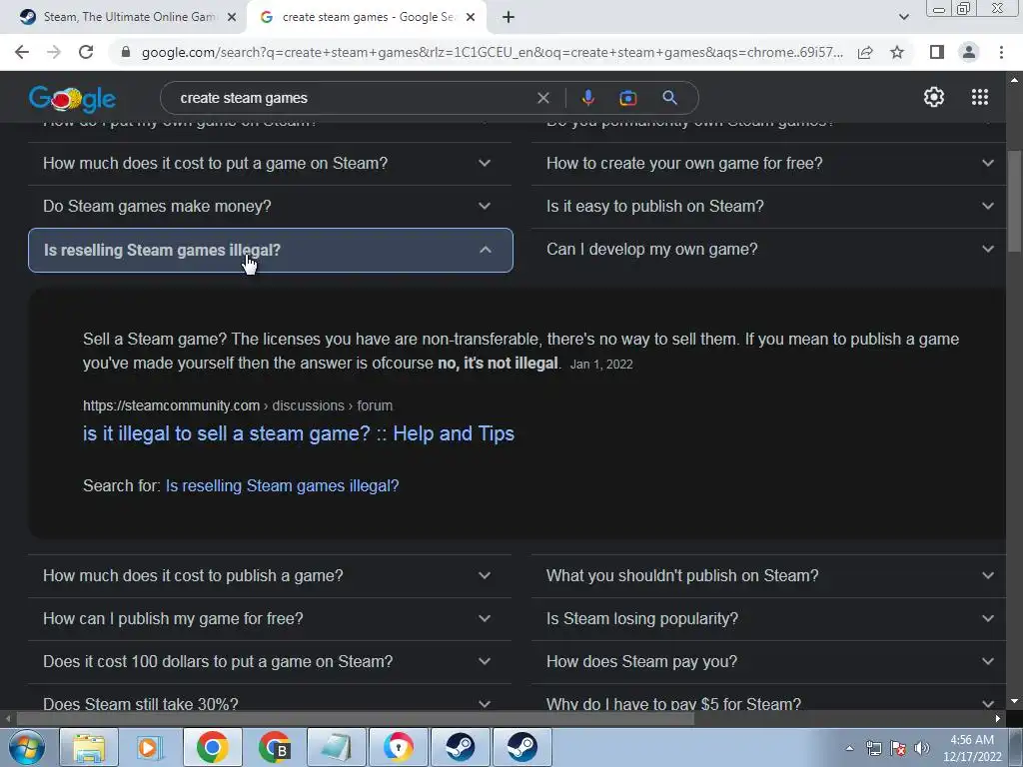Collapse "Is reselling Steam games illegal?"

click(270, 250)
